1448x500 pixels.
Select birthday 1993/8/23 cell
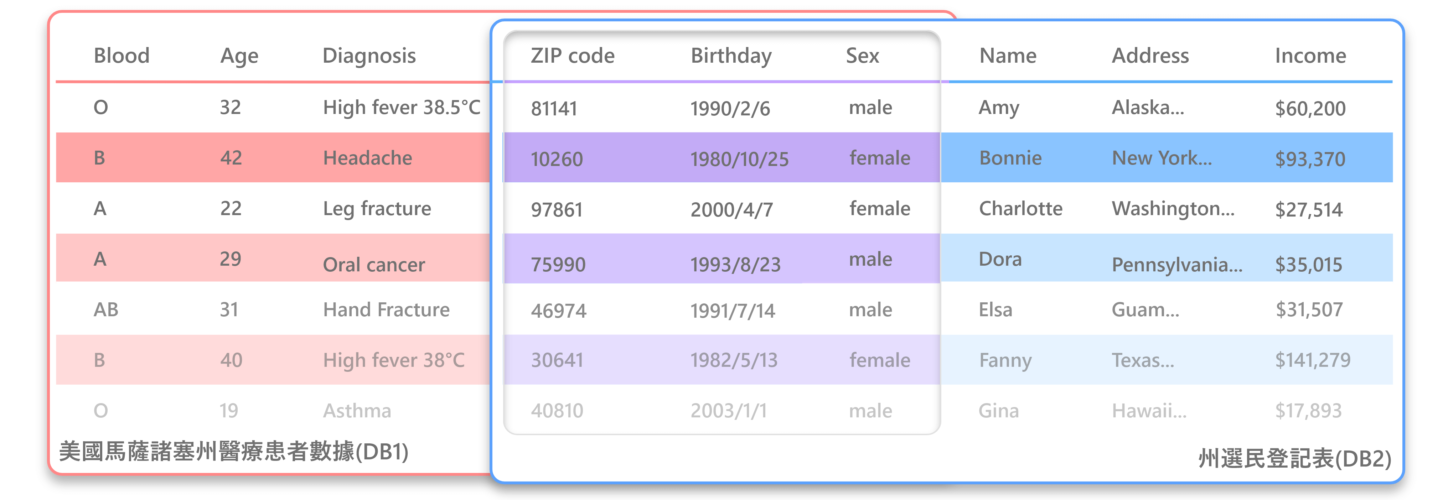735,265
